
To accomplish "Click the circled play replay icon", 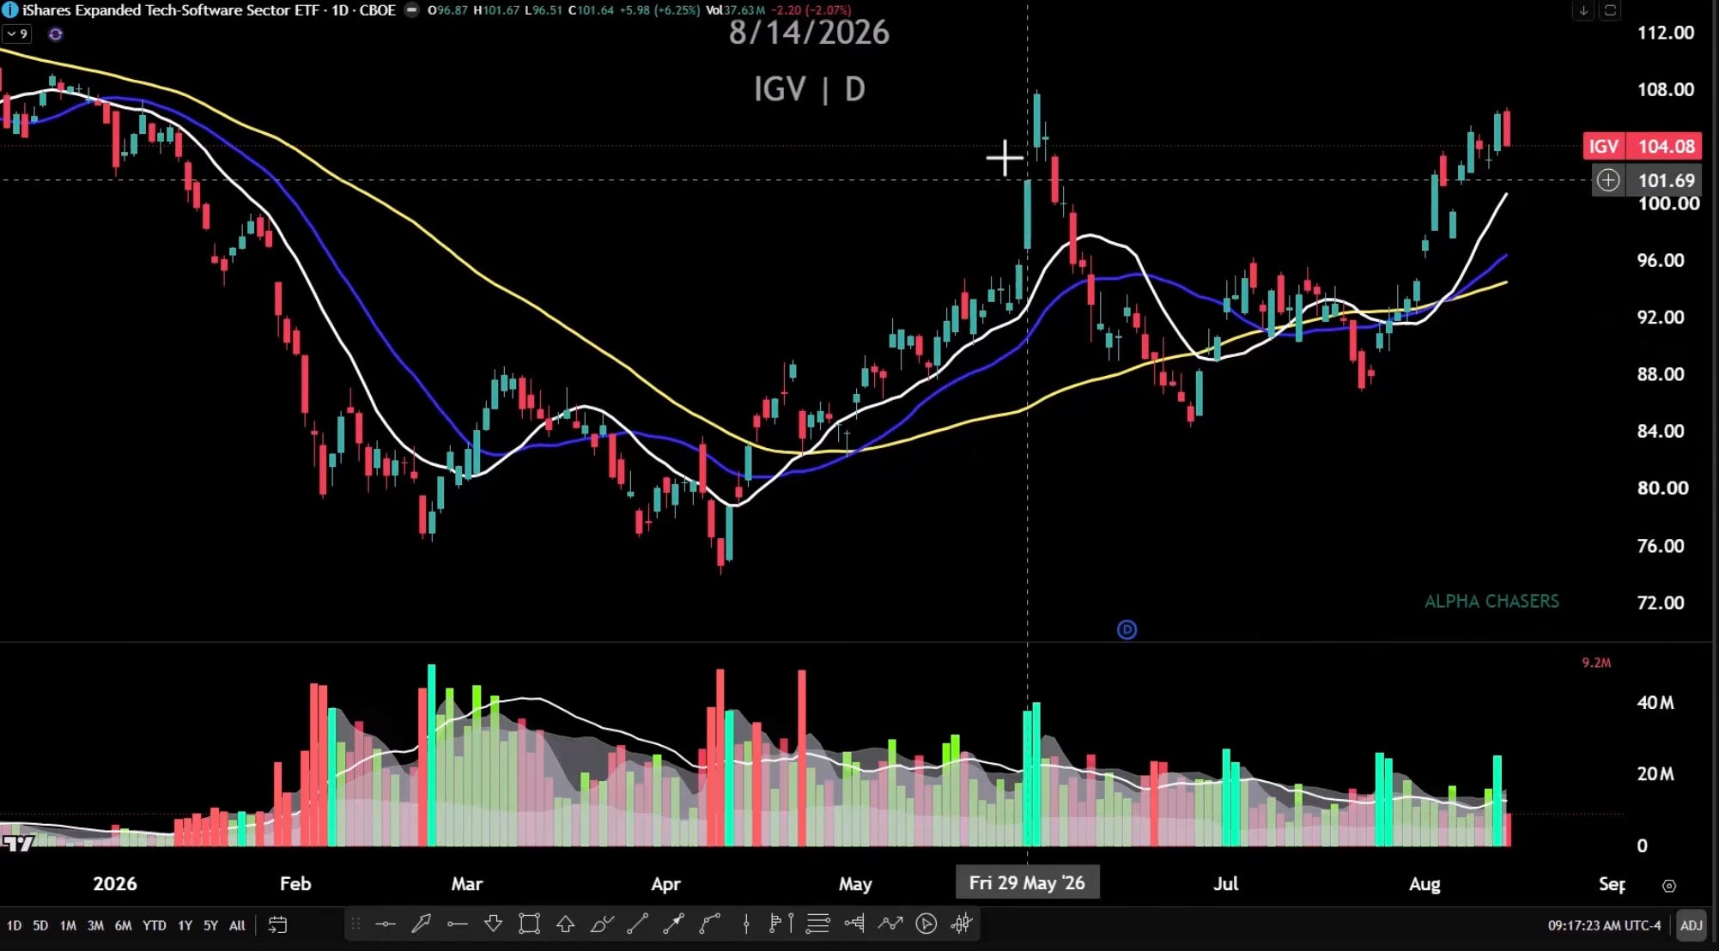I will click(926, 924).
